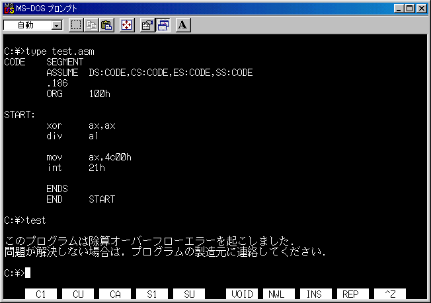
Task: Click the 自動 font size combo box
Action: pos(27,26)
